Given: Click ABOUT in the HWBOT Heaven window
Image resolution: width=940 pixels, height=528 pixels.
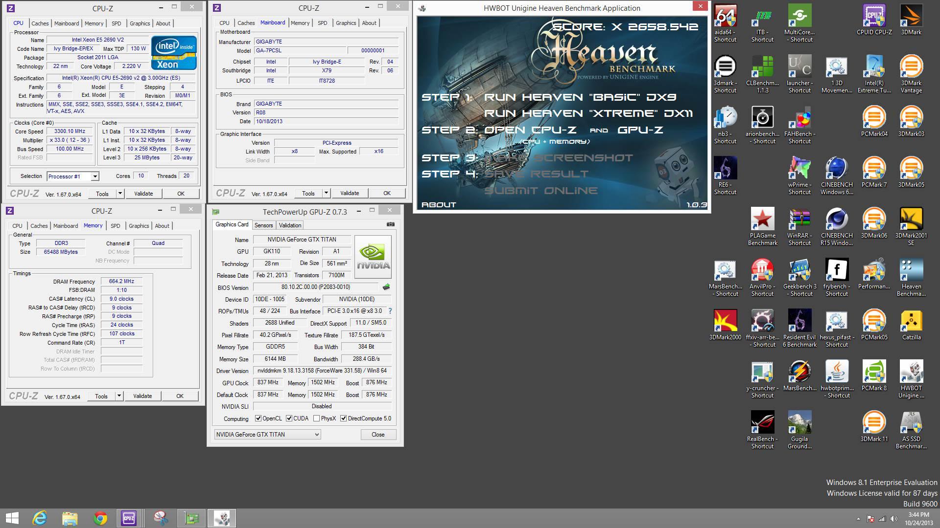Looking at the screenshot, I should [x=439, y=204].
